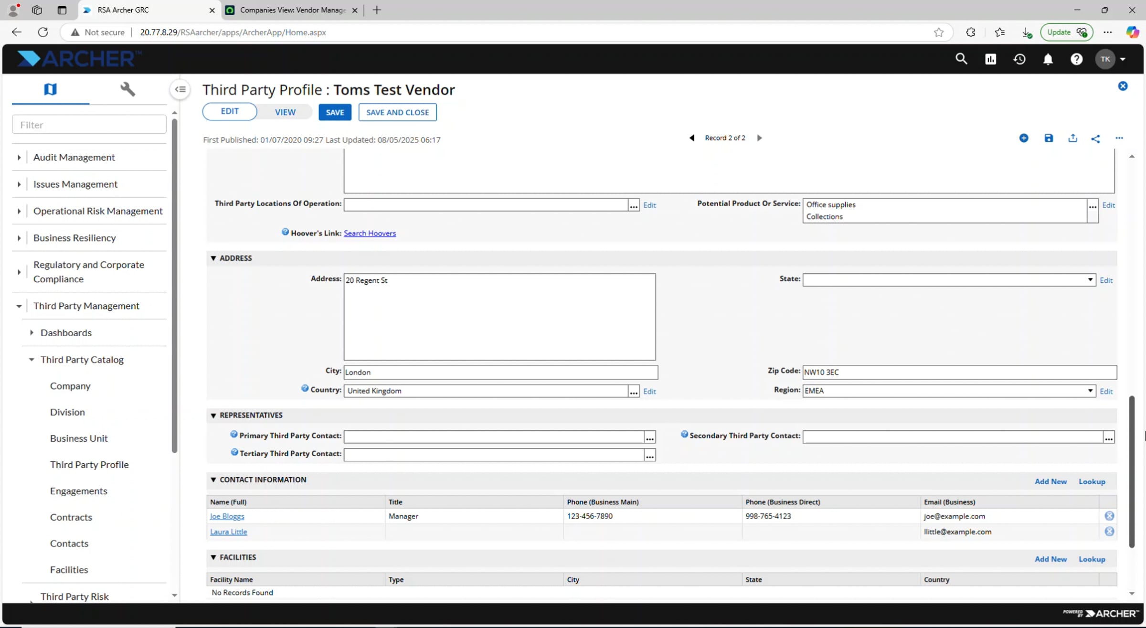Click into the City input field
Image resolution: width=1146 pixels, height=628 pixels.
click(x=500, y=372)
